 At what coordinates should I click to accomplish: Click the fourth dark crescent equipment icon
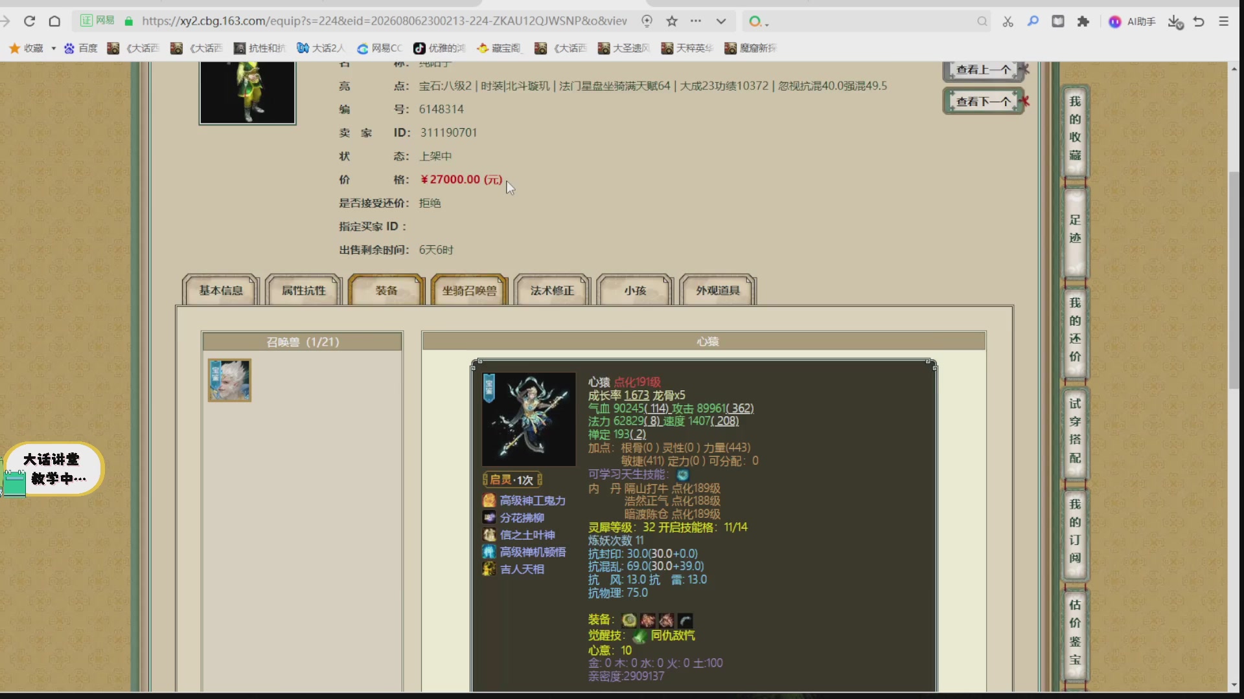click(x=685, y=621)
